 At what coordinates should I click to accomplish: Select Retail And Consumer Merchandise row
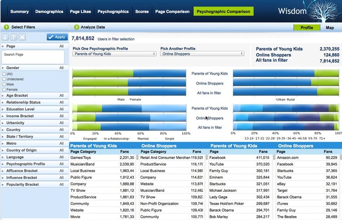click(x=171, y=158)
